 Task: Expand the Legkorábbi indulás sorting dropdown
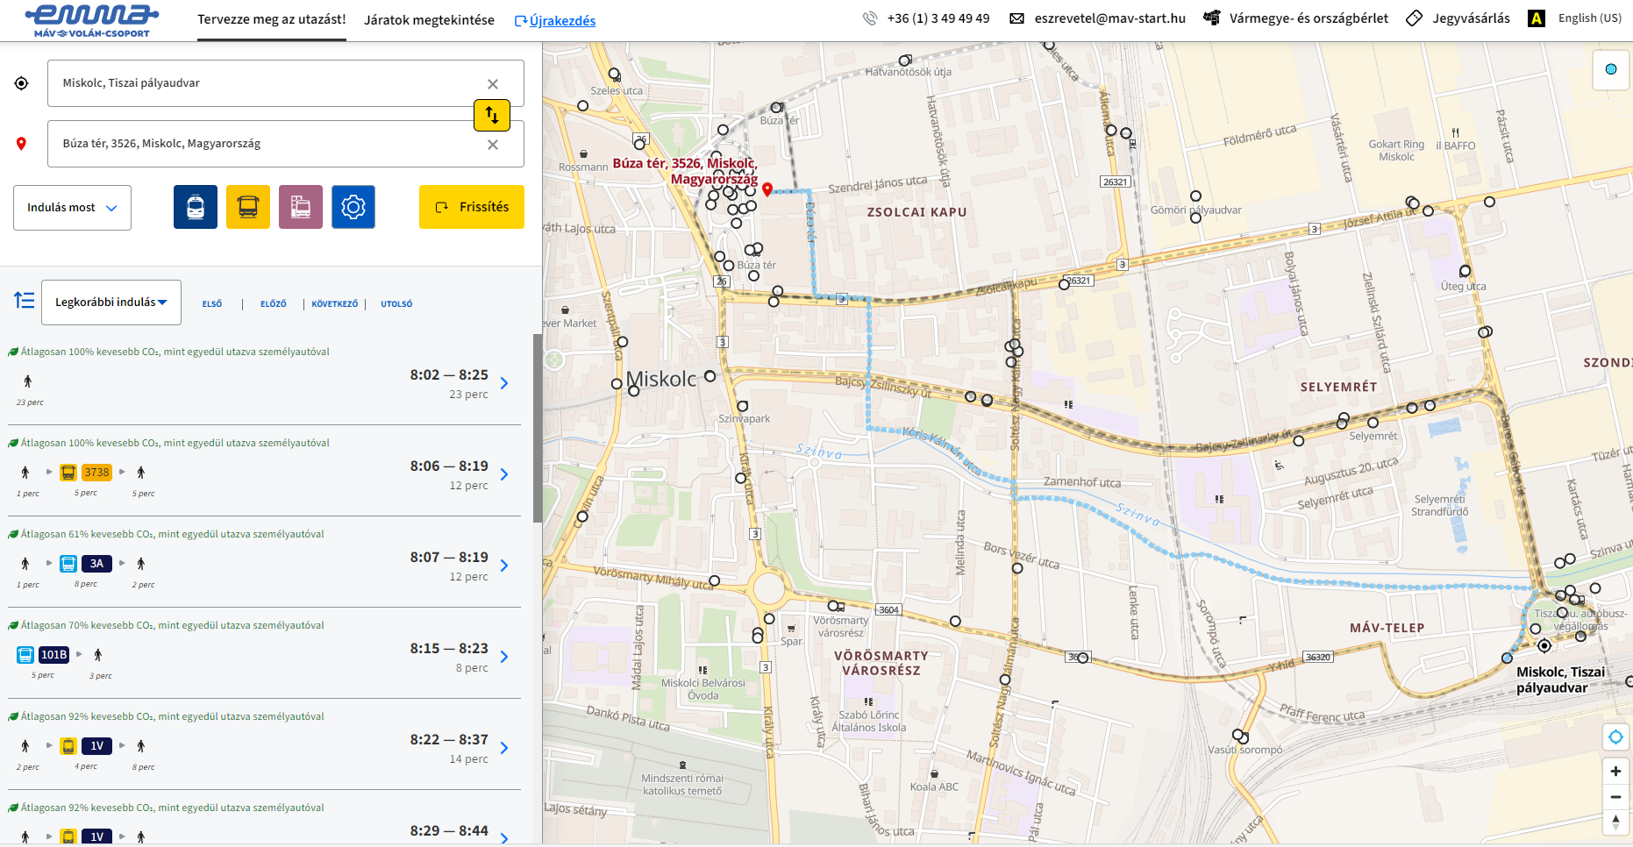[111, 302]
